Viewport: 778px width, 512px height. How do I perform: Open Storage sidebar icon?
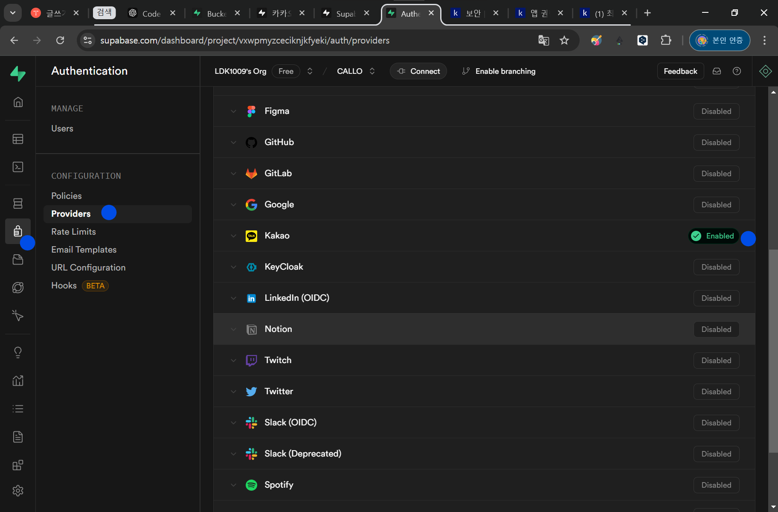[18, 259]
